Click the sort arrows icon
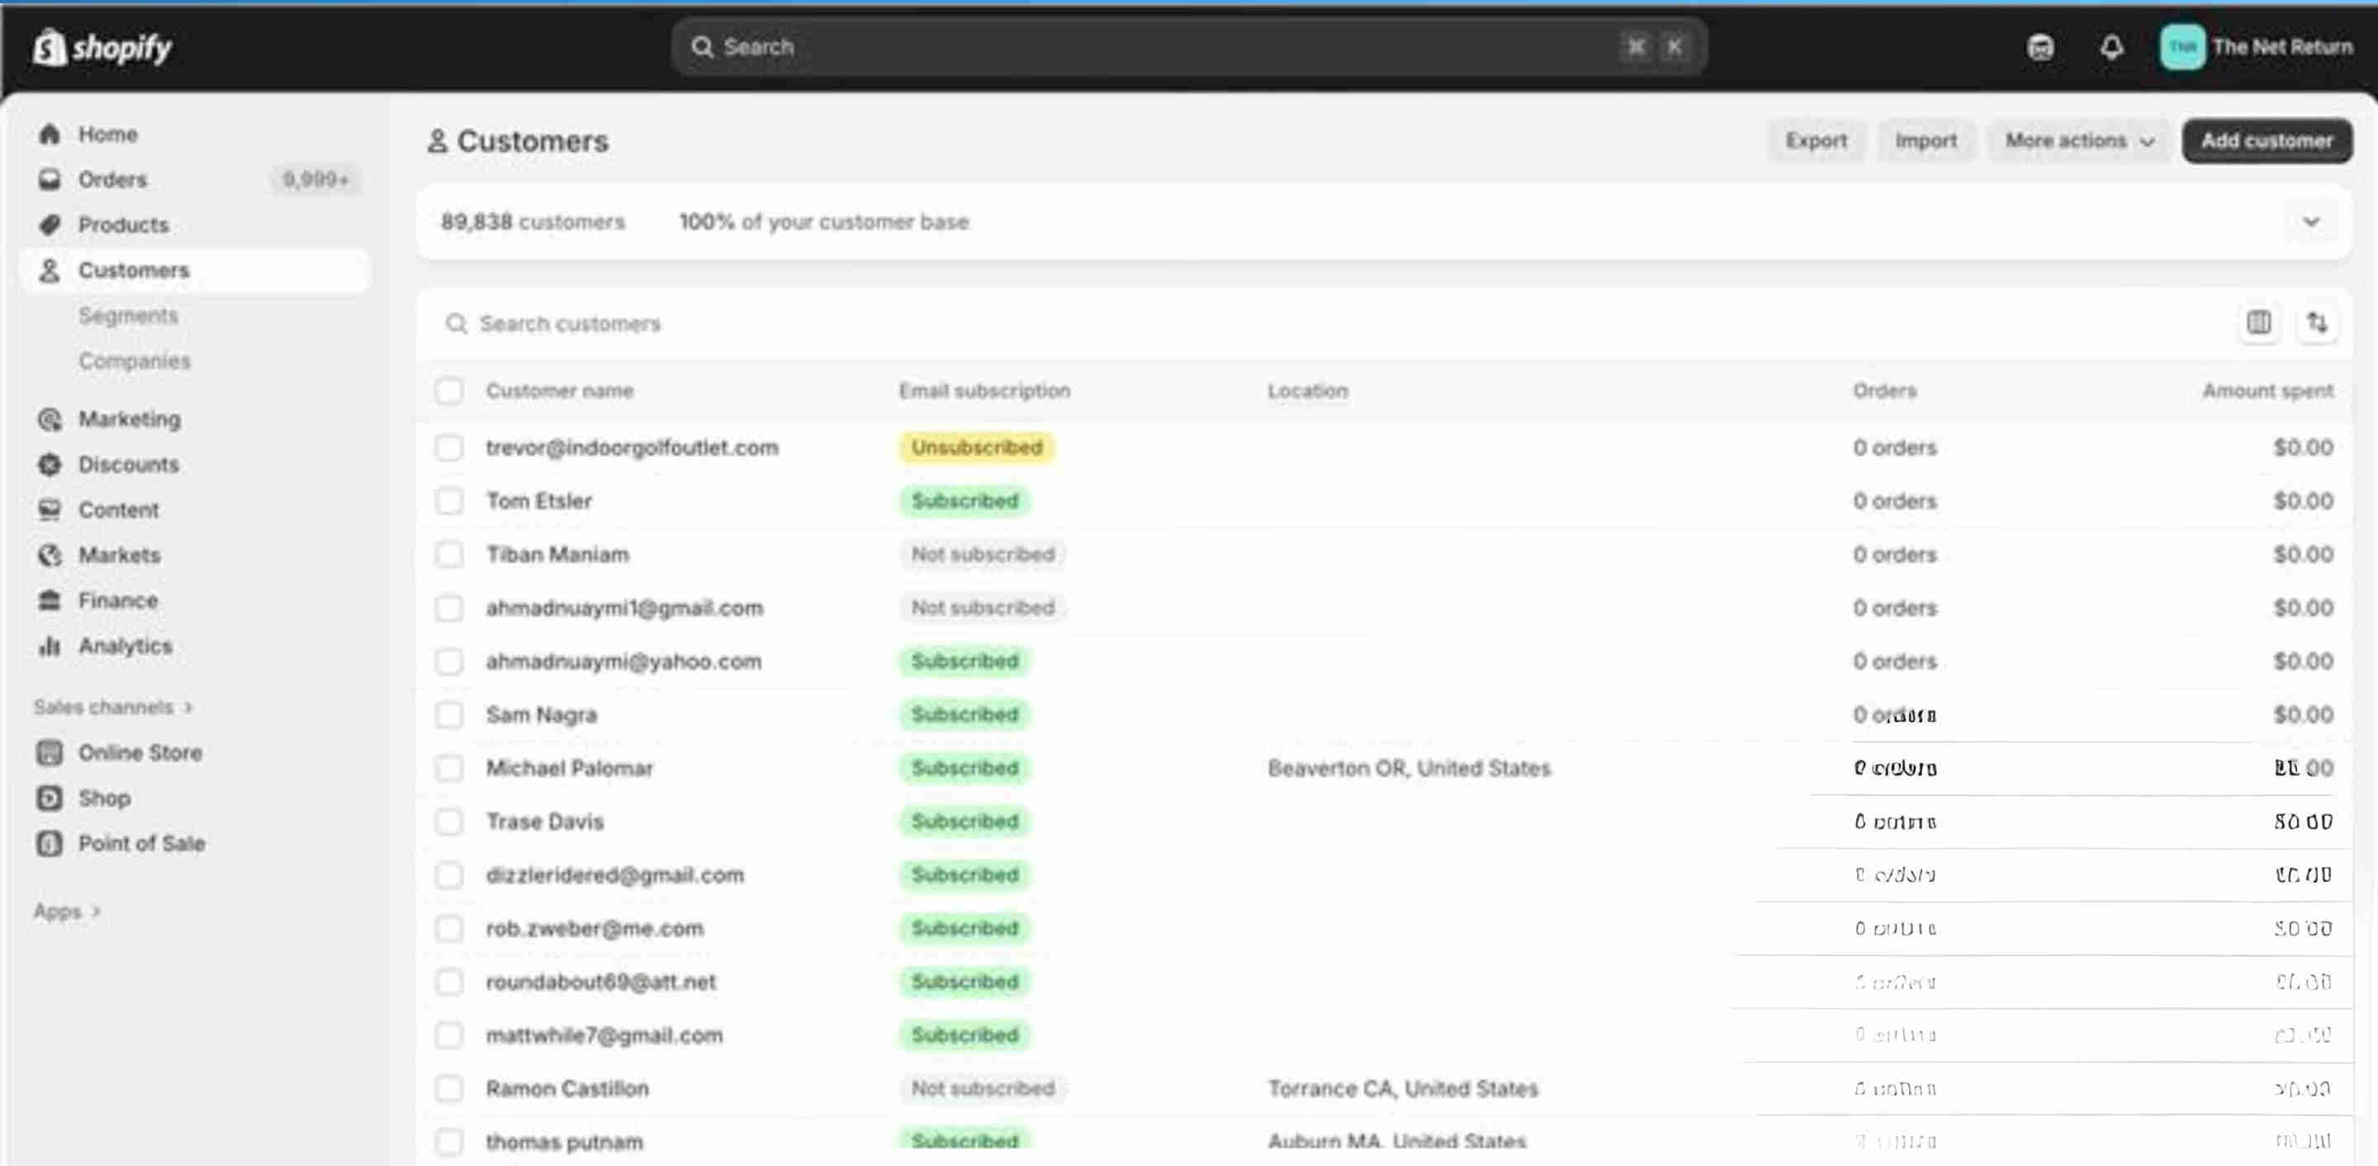 (x=2317, y=323)
